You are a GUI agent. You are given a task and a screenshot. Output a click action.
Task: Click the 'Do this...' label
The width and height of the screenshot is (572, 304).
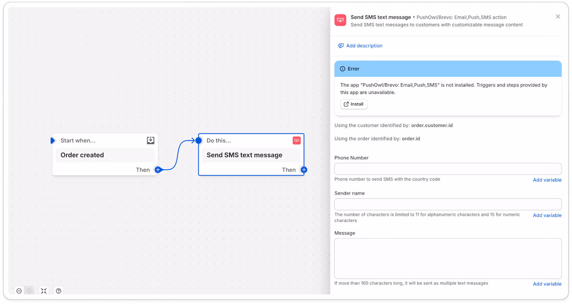(219, 140)
